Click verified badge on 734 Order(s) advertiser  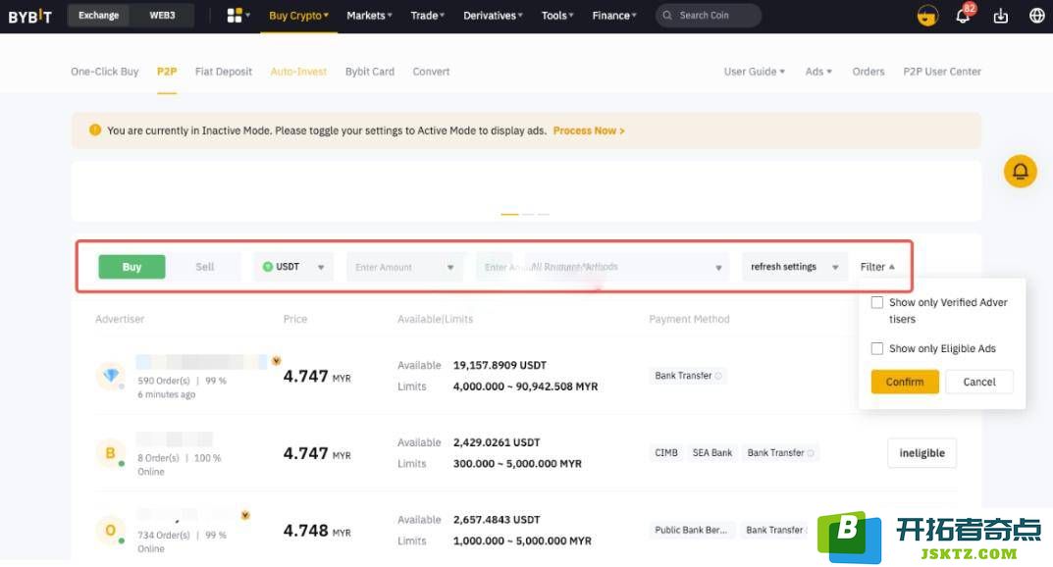tap(245, 515)
